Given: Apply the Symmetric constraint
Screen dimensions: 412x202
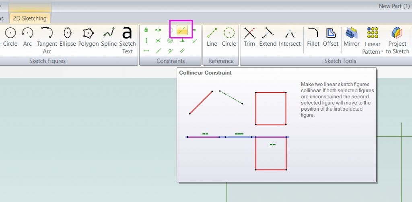Looking at the screenshot, I should (158, 30).
